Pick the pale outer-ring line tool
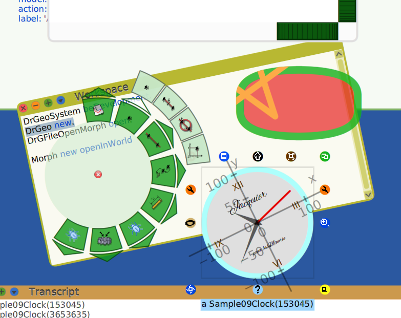This screenshot has height=318, width=401. click(x=169, y=103)
